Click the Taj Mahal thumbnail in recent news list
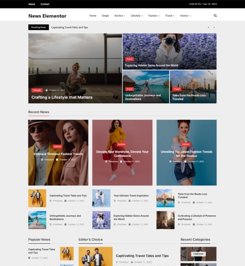This screenshot has height=266, width=245. point(165,198)
